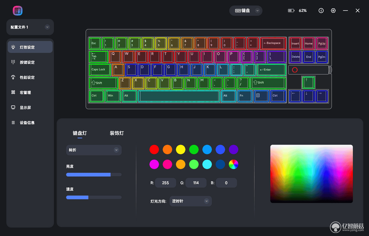This screenshot has width=369, height=236.
Task: Open the 灯效设定 lighting settings page
Action: (x=30, y=47)
